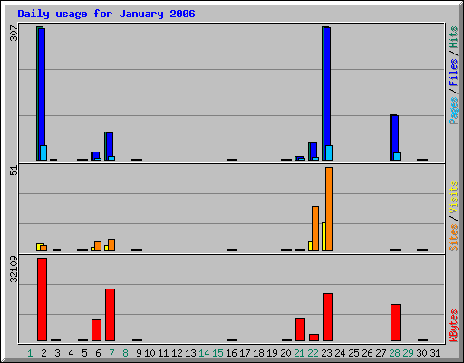Click day label 23 on the x-axis
This screenshot has height=363, width=464.
326,353
